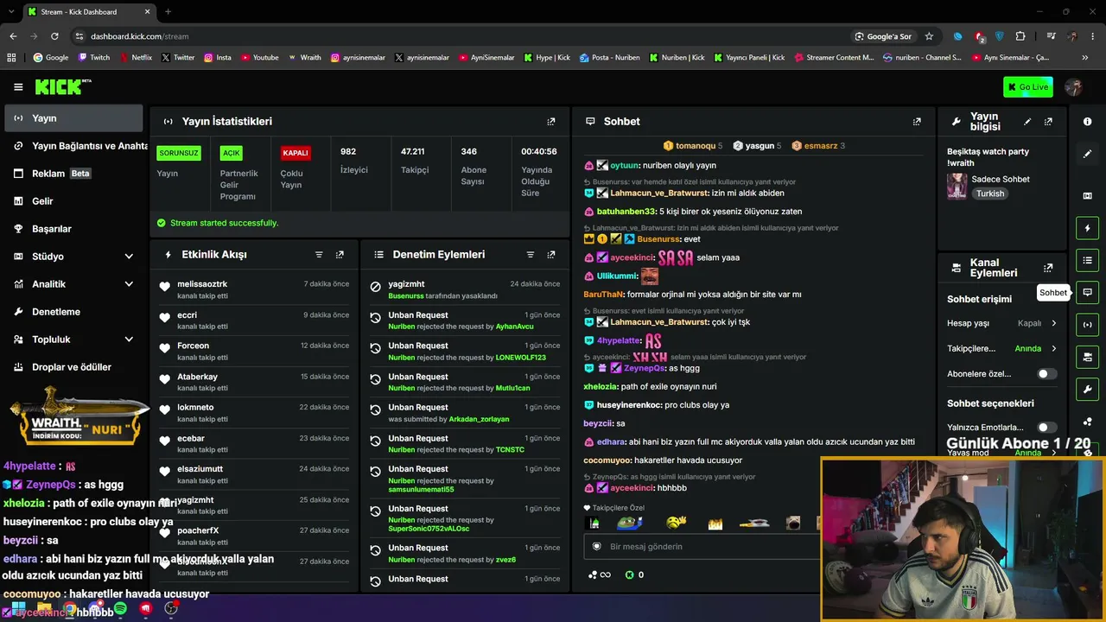
Task: Open the Netflix bookmark
Action: coord(135,58)
